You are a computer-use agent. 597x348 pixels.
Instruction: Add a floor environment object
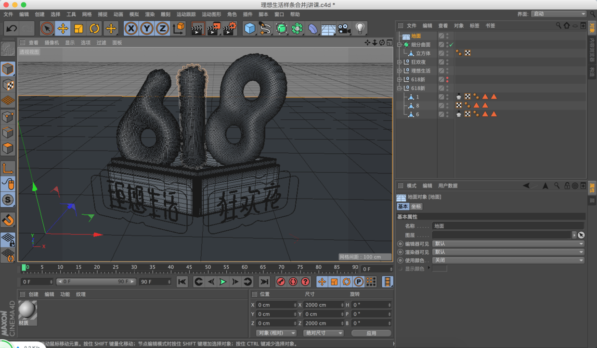tap(328, 29)
